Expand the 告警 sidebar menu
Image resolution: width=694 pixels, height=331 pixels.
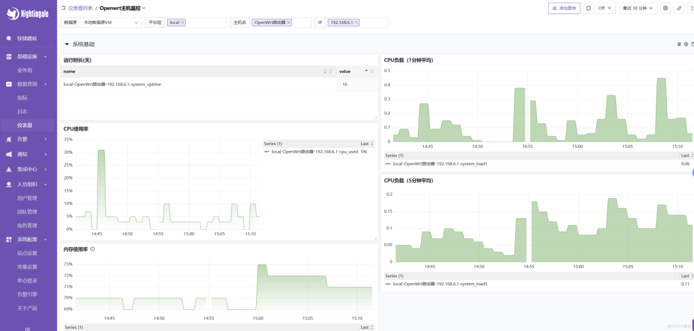[x=28, y=139]
